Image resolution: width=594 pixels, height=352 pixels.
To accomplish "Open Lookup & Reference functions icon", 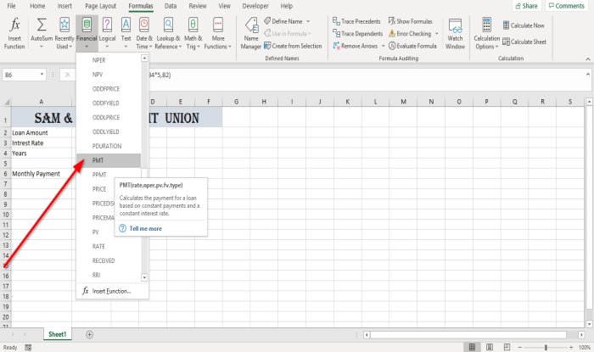I will (x=169, y=25).
